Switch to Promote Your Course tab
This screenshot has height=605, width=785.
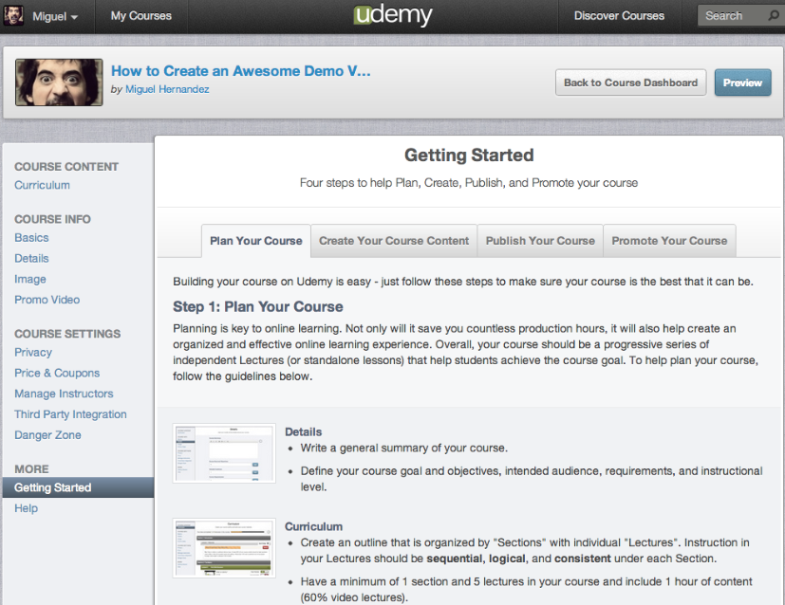coord(669,241)
